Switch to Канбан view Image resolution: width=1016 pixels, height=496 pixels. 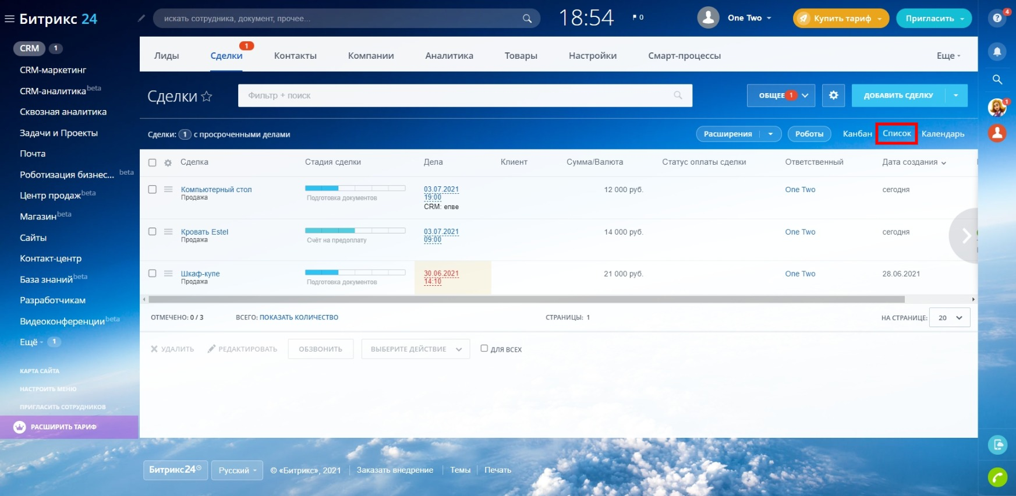pyautogui.click(x=857, y=134)
